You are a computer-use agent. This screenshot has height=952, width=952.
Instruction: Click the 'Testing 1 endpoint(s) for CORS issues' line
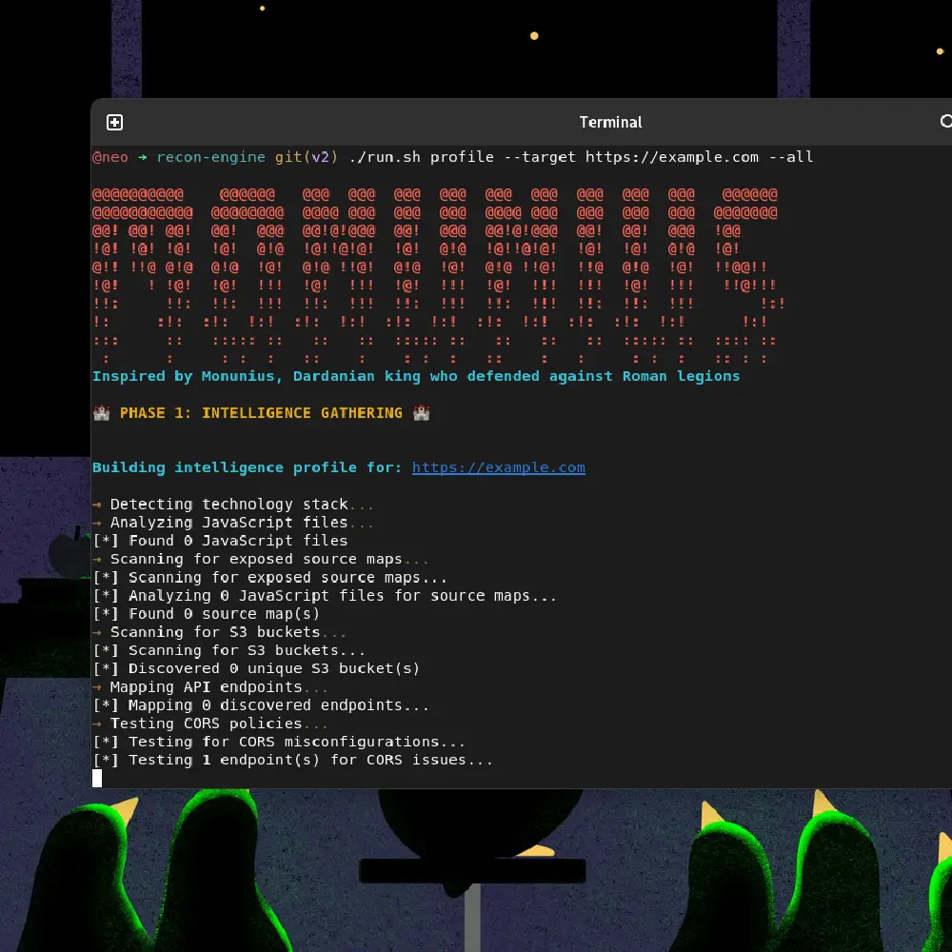[293, 760]
